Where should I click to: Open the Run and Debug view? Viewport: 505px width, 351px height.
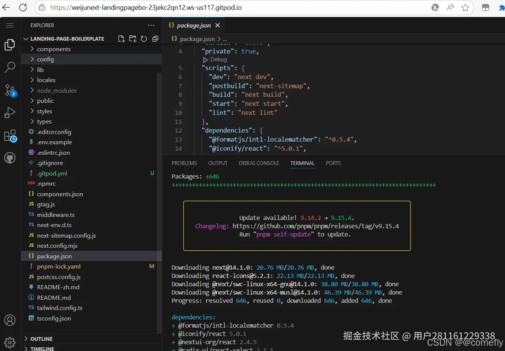click(10, 113)
